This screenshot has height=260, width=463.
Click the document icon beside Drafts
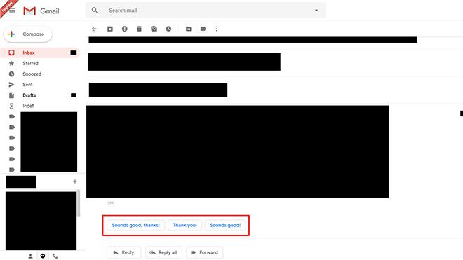11,95
